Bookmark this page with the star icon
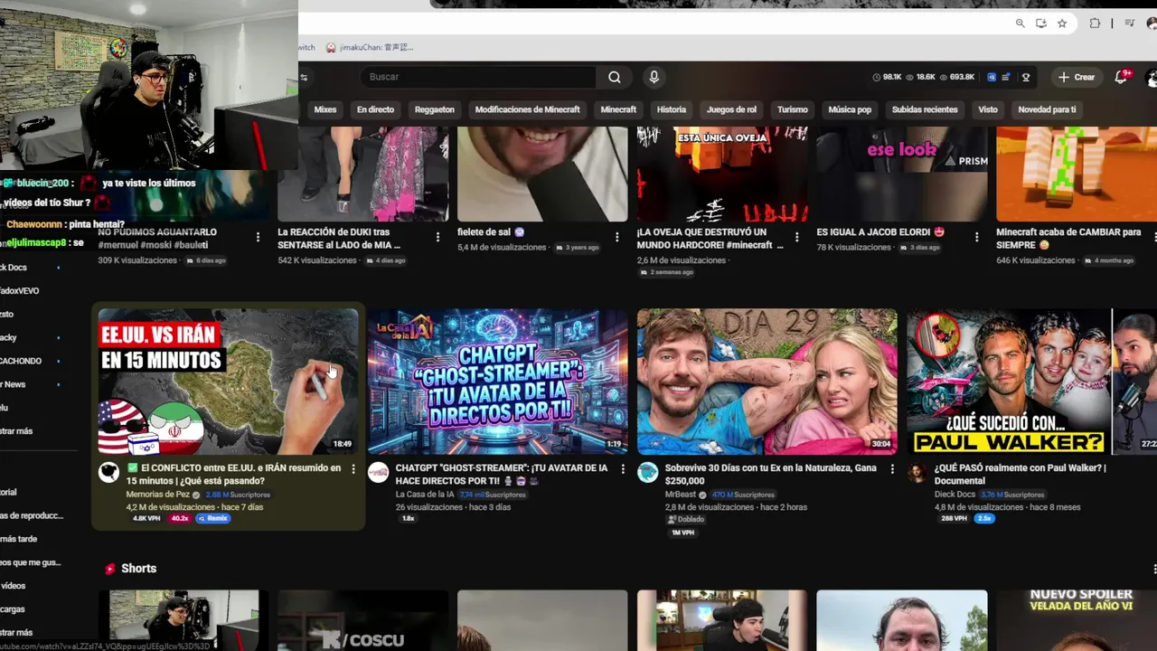The image size is (1157, 651). (x=1062, y=24)
